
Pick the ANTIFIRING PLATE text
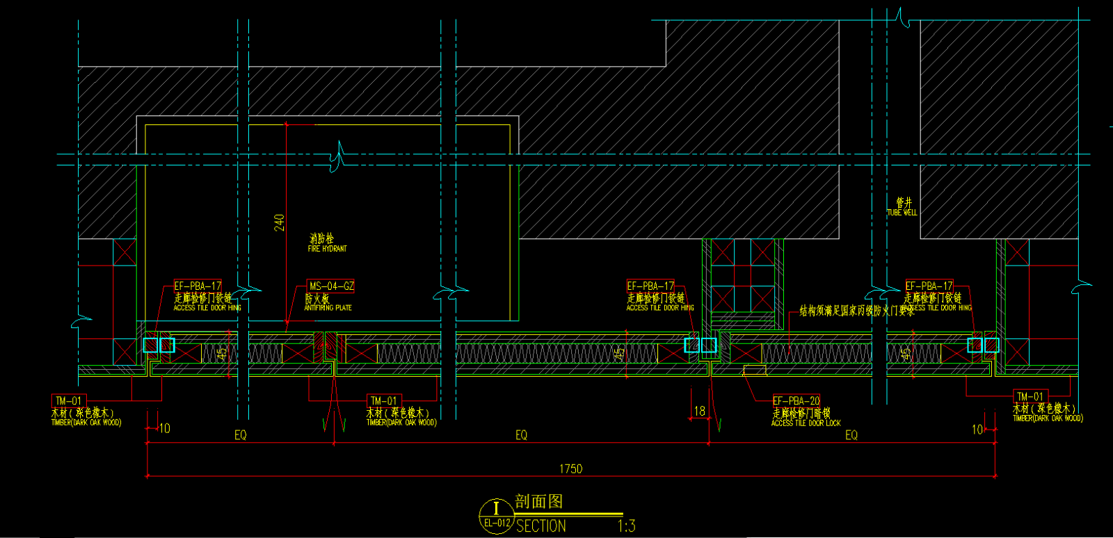coord(328,307)
